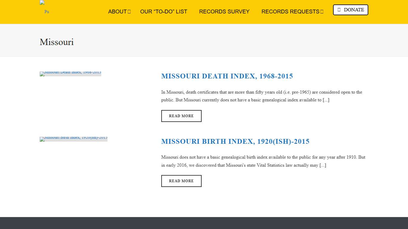Click Read More under Missouri Death Index
The image size is (408, 229).
pyautogui.click(x=181, y=116)
